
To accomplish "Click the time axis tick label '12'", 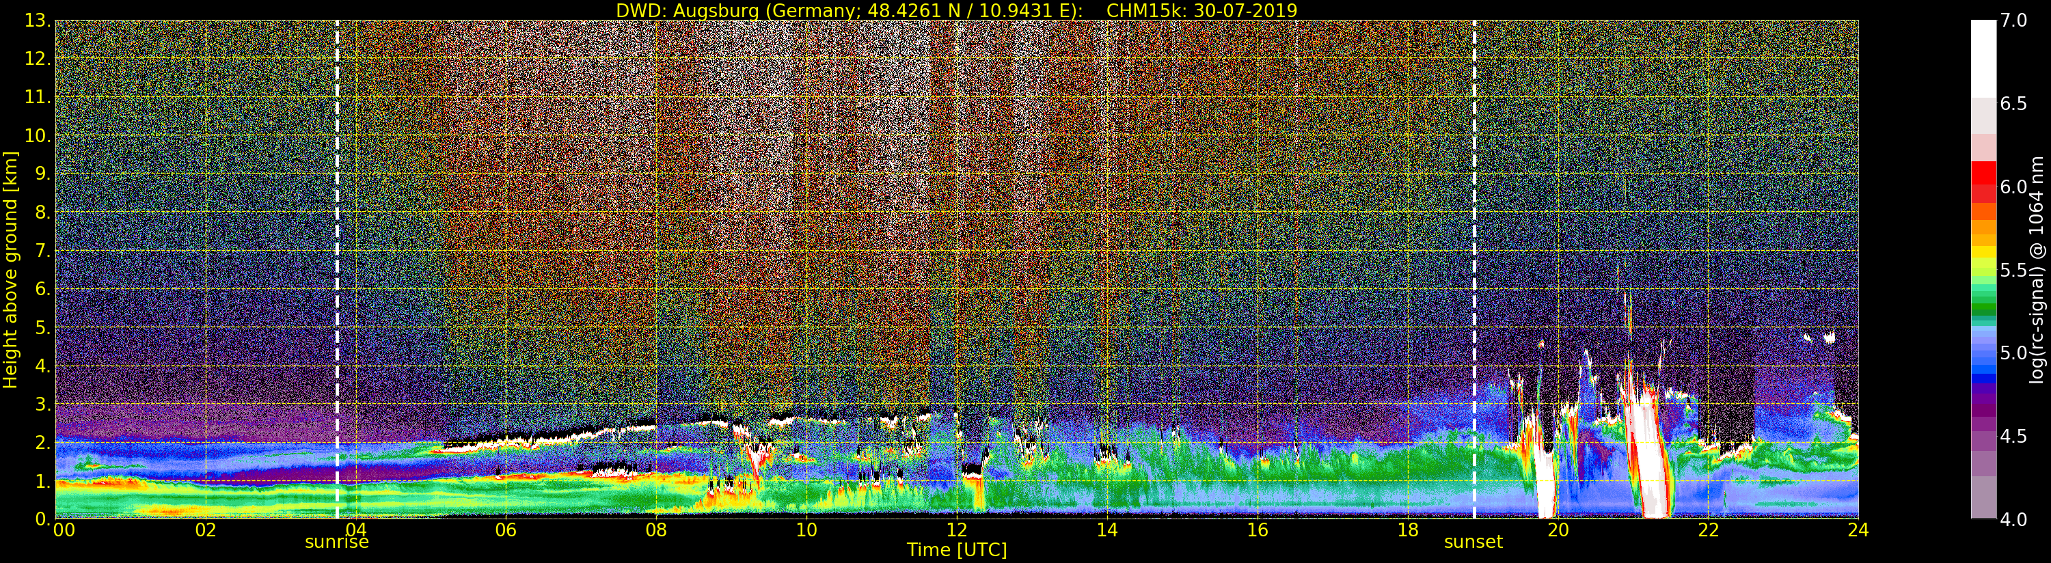I will tap(957, 530).
